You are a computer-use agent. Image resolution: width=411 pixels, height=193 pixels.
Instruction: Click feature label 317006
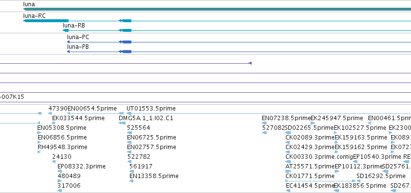tap(69, 186)
